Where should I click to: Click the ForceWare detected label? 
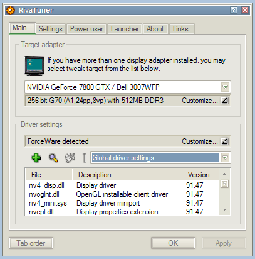(58, 141)
